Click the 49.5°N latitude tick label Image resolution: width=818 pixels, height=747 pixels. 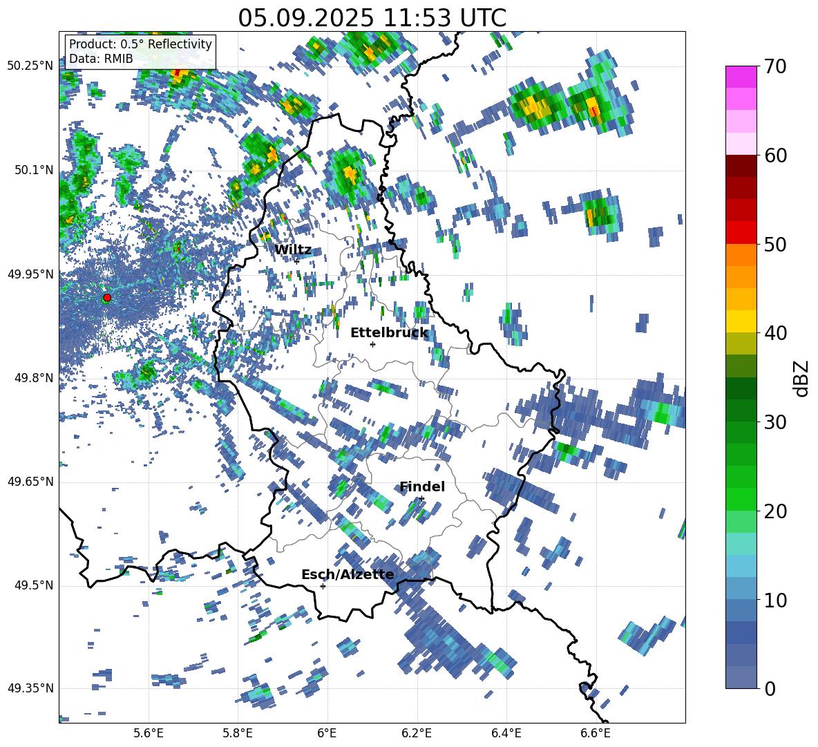(x=34, y=585)
